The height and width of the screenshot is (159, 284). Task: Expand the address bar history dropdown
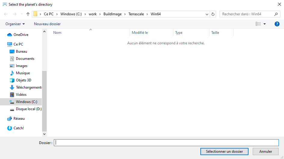point(207,14)
